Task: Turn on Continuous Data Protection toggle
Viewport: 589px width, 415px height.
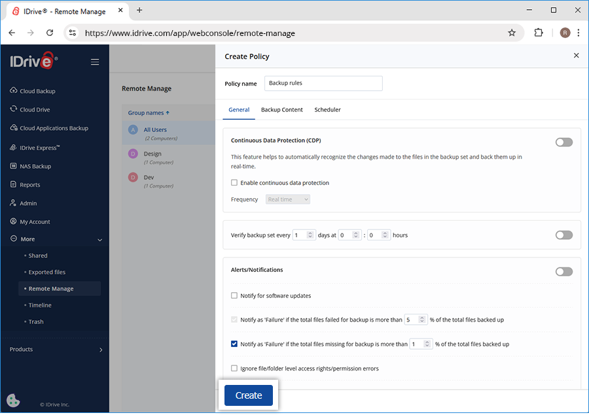Action: coord(564,142)
